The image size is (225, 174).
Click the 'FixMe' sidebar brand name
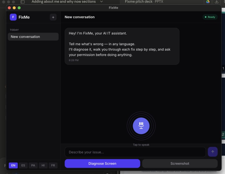pos(24,17)
